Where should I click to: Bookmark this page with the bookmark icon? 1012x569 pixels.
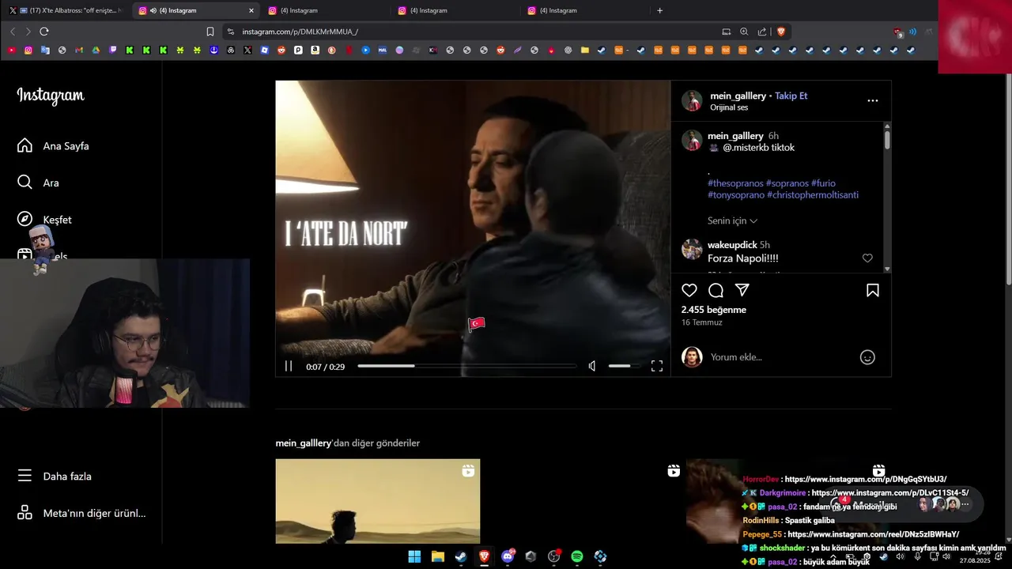(x=210, y=32)
